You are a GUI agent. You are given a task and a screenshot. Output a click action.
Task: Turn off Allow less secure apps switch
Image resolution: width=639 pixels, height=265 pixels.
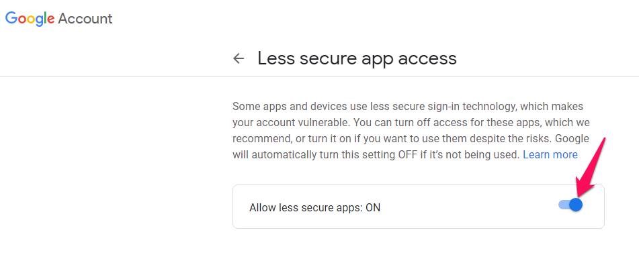[x=570, y=205]
